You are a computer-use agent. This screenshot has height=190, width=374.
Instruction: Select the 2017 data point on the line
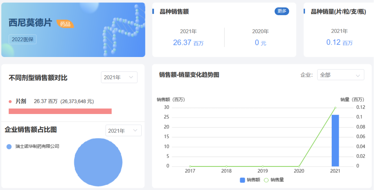[x=190, y=167]
